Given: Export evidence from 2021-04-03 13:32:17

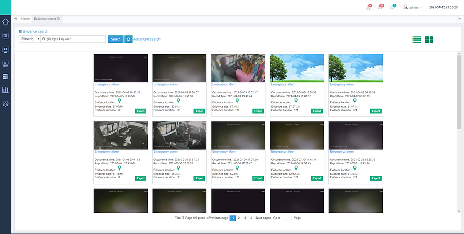Looking at the screenshot, I should [259, 111].
